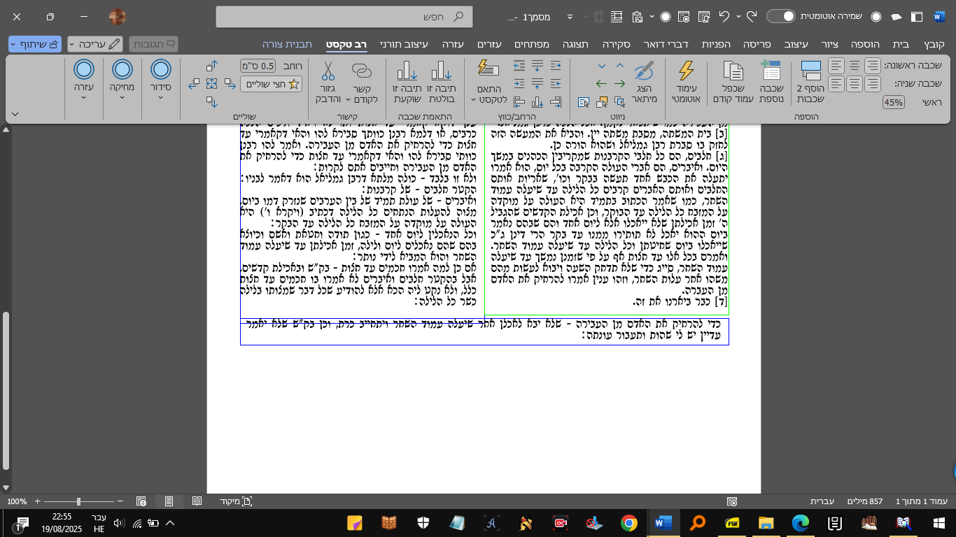Click 'תיבה זו שוקעת' this box sinks icon
This screenshot has width=956, height=537.
click(407, 71)
